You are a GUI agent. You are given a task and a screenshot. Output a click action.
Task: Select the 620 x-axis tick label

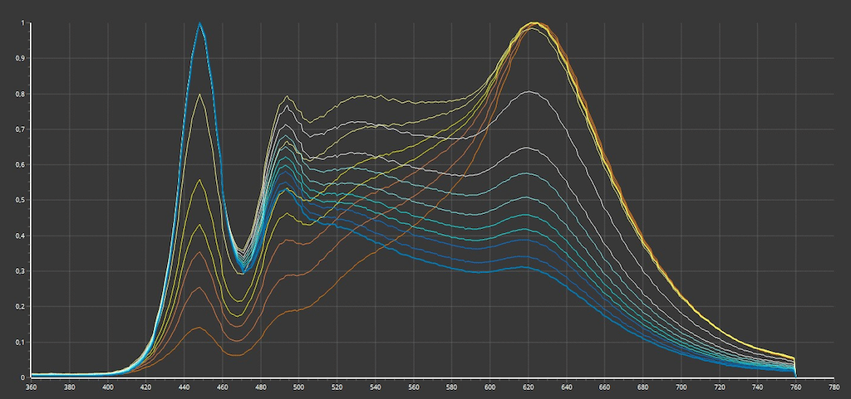(x=529, y=387)
